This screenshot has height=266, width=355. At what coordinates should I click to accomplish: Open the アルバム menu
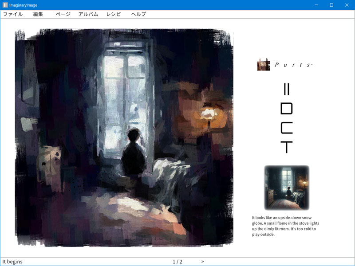[x=88, y=14]
